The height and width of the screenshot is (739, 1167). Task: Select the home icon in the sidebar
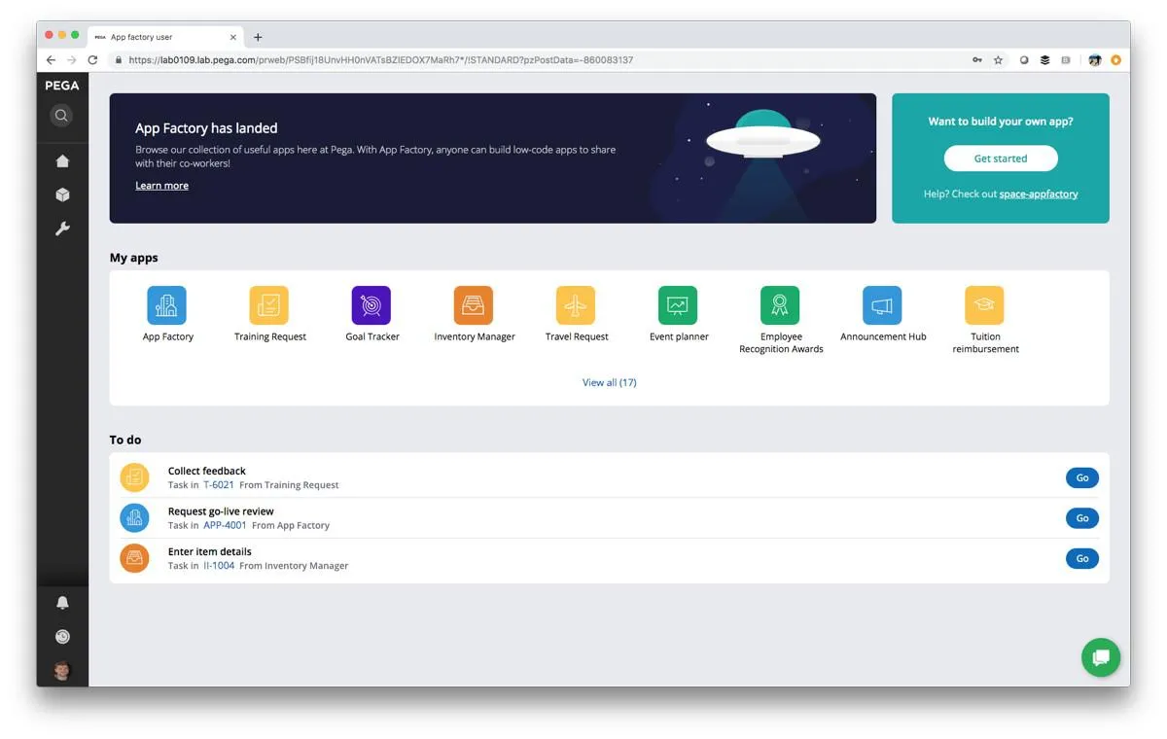click(61, 160)
